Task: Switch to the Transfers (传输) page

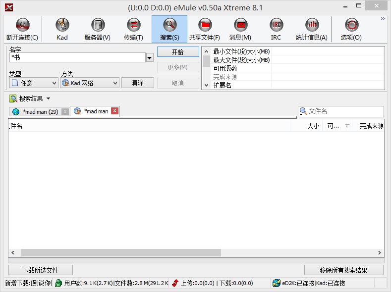Action: (133, 29)
